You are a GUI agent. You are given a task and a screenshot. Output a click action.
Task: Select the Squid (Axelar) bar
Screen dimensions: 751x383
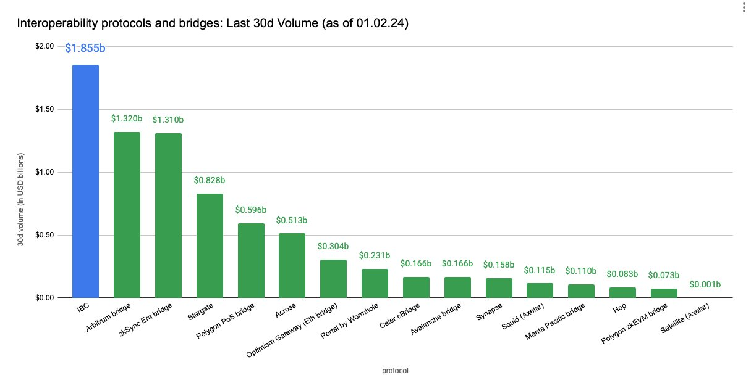(x=540, y=290)
